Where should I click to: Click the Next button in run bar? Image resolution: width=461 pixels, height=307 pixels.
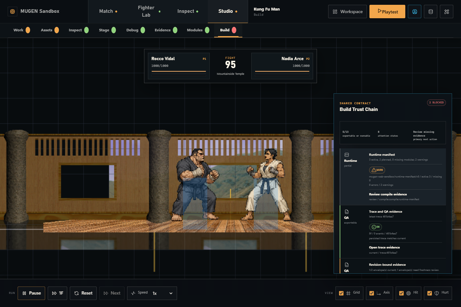click(x=112, y=293)
